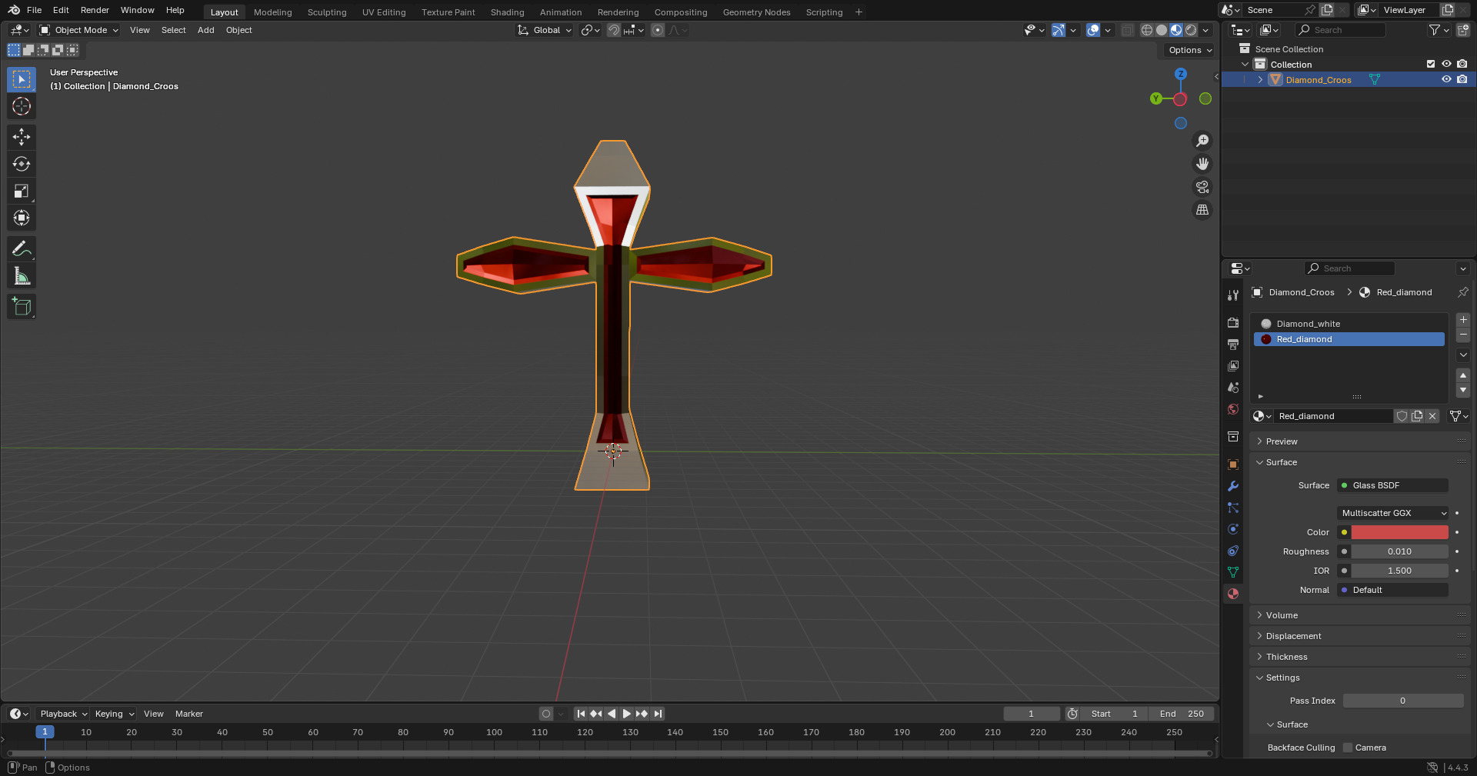Activate the Move tool

[x=22, y=137]
